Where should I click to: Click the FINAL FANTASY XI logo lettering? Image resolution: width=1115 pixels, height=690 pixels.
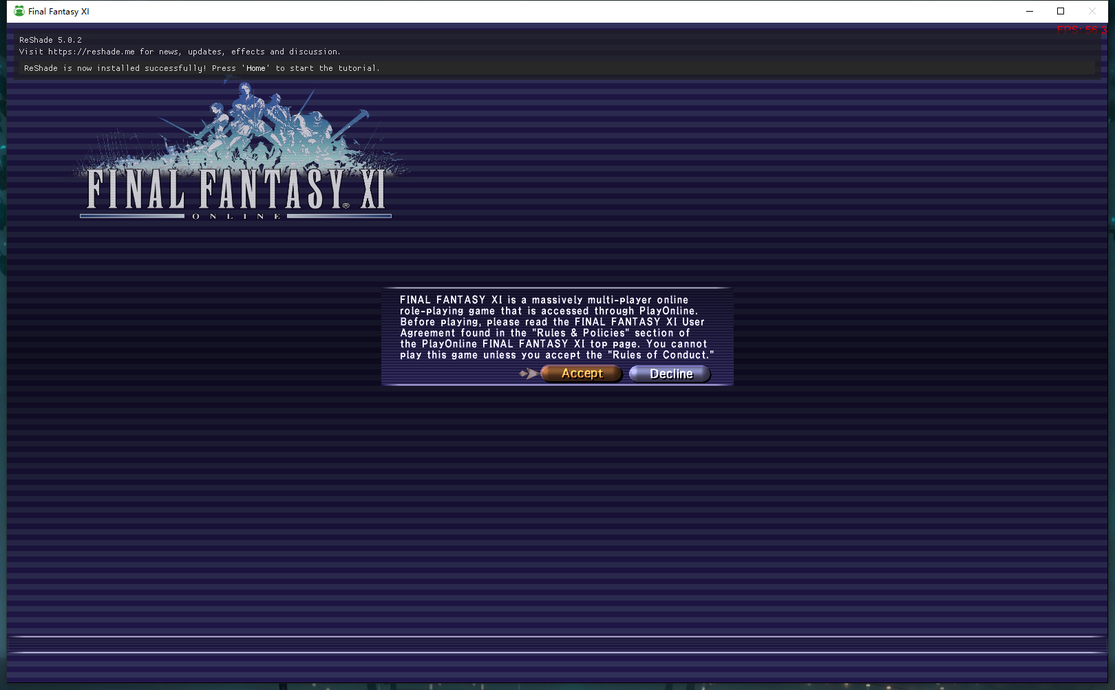click(235, 190)
